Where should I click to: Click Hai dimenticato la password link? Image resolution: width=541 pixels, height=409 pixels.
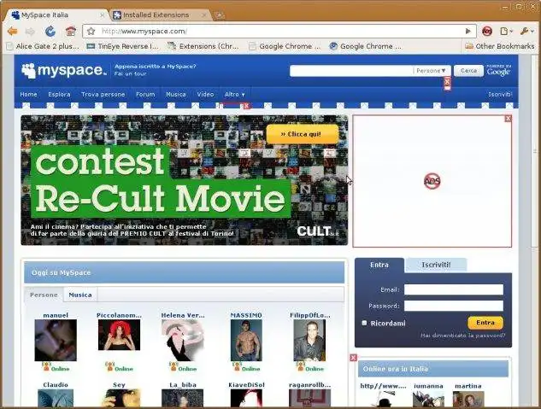click(462, 336)
